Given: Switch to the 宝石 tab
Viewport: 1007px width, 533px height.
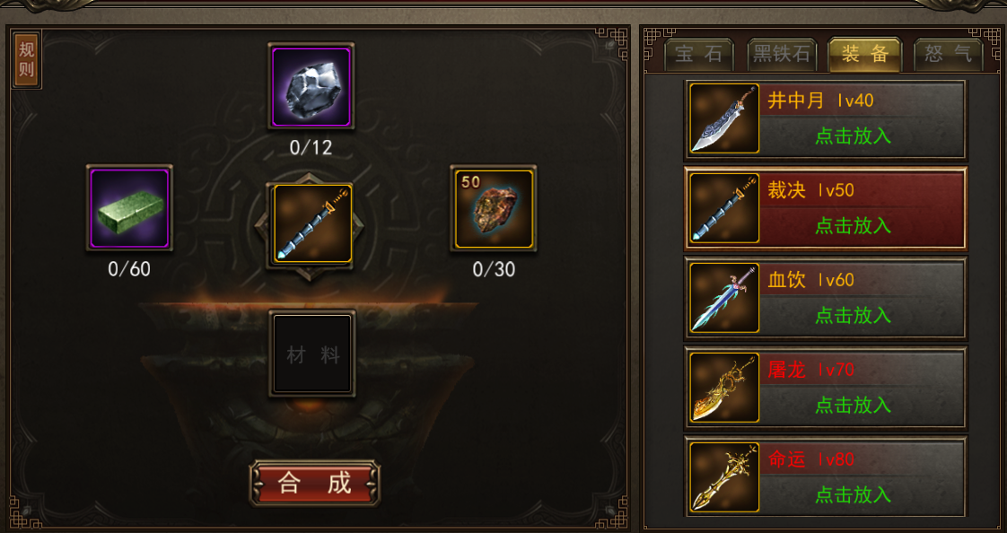Looking at the screenshot, I should [x=699, y=54].
